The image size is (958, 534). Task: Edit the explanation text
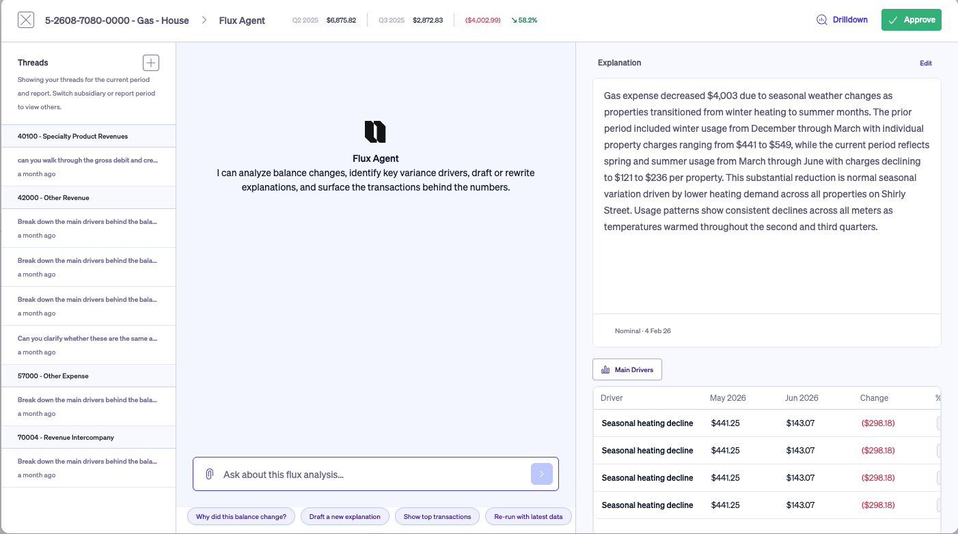tap(926, 63)
